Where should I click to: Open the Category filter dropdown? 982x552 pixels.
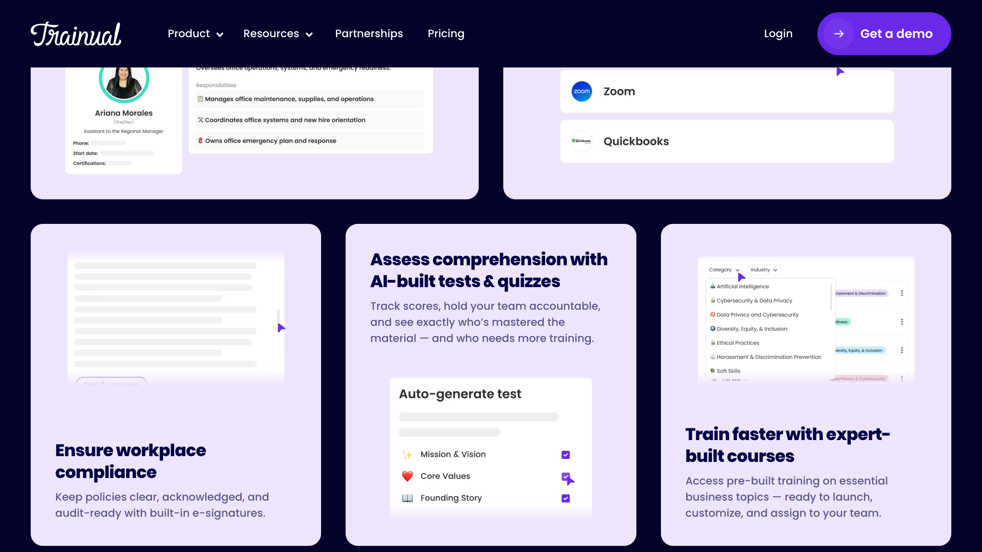[x=724, y=269]
